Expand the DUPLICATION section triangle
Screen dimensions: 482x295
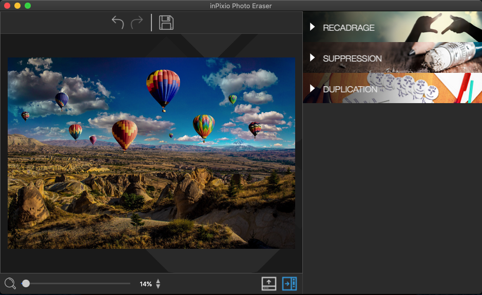313,88
